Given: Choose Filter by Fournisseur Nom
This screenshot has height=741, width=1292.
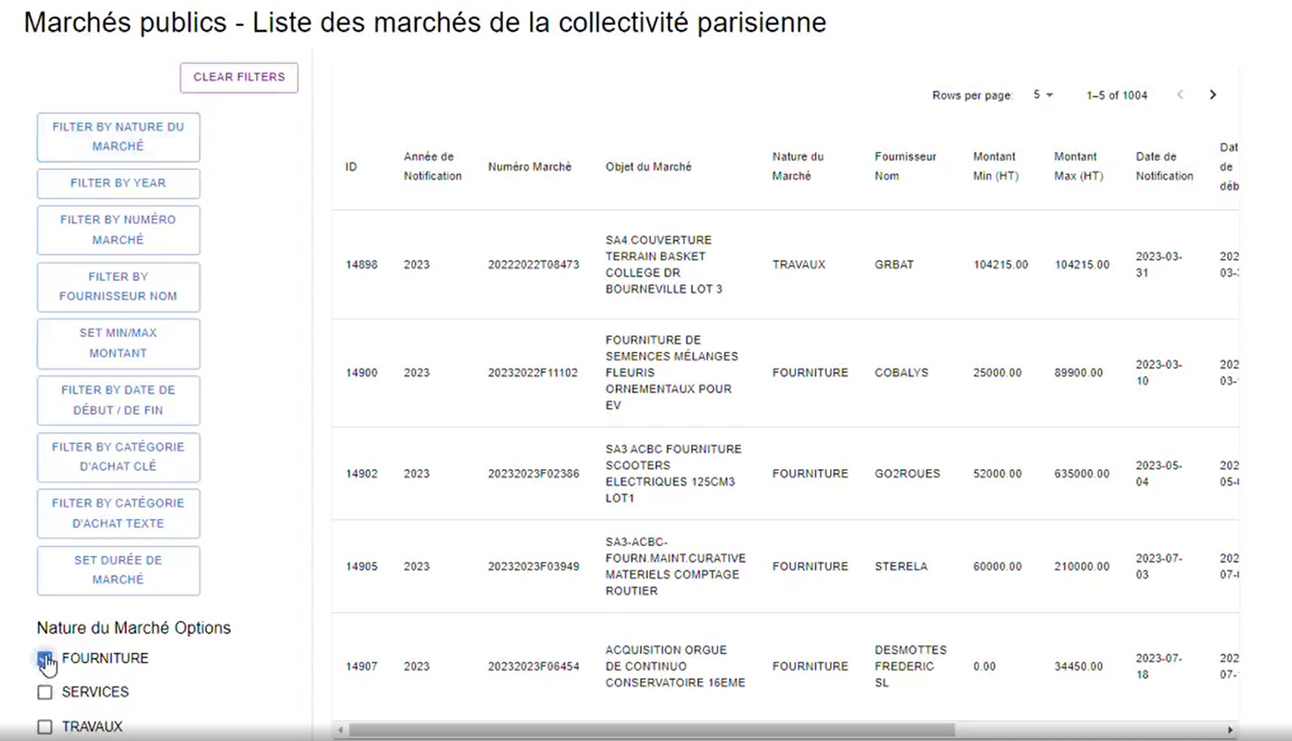Looking at the screenshot, I should pyautogui.click(x=119, y=287).
